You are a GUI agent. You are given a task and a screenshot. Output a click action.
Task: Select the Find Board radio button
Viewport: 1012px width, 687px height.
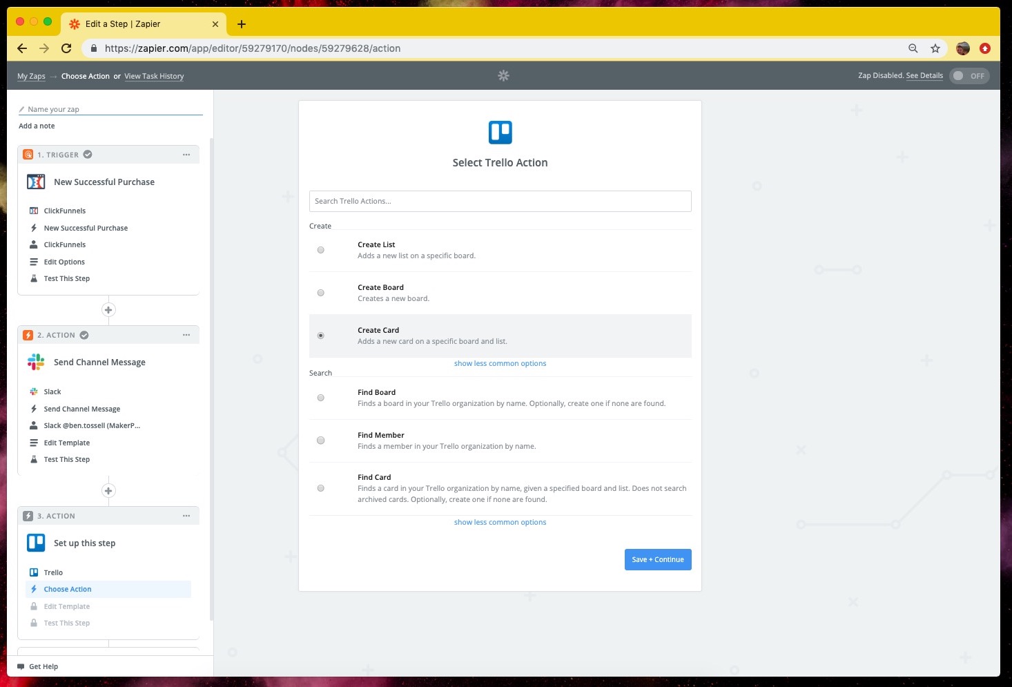[320, 398]
